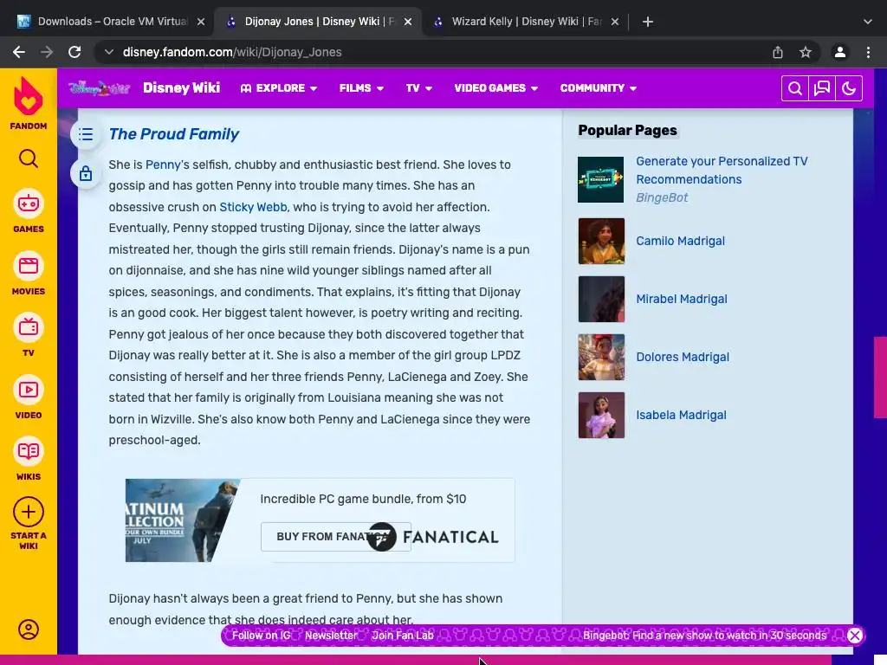
Task: Click Buy From Fanatical button
Action: tap(335, 537)
